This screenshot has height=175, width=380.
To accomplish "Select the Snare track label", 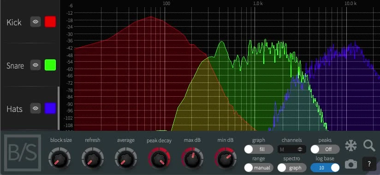I will [15, 65].
